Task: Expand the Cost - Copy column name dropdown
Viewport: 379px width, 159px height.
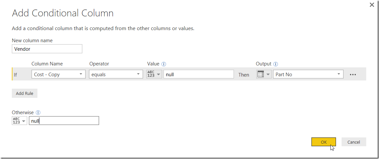Action: 58,75
